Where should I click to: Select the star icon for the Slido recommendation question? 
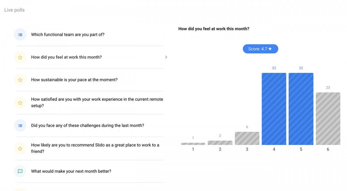tap(20, 148)
